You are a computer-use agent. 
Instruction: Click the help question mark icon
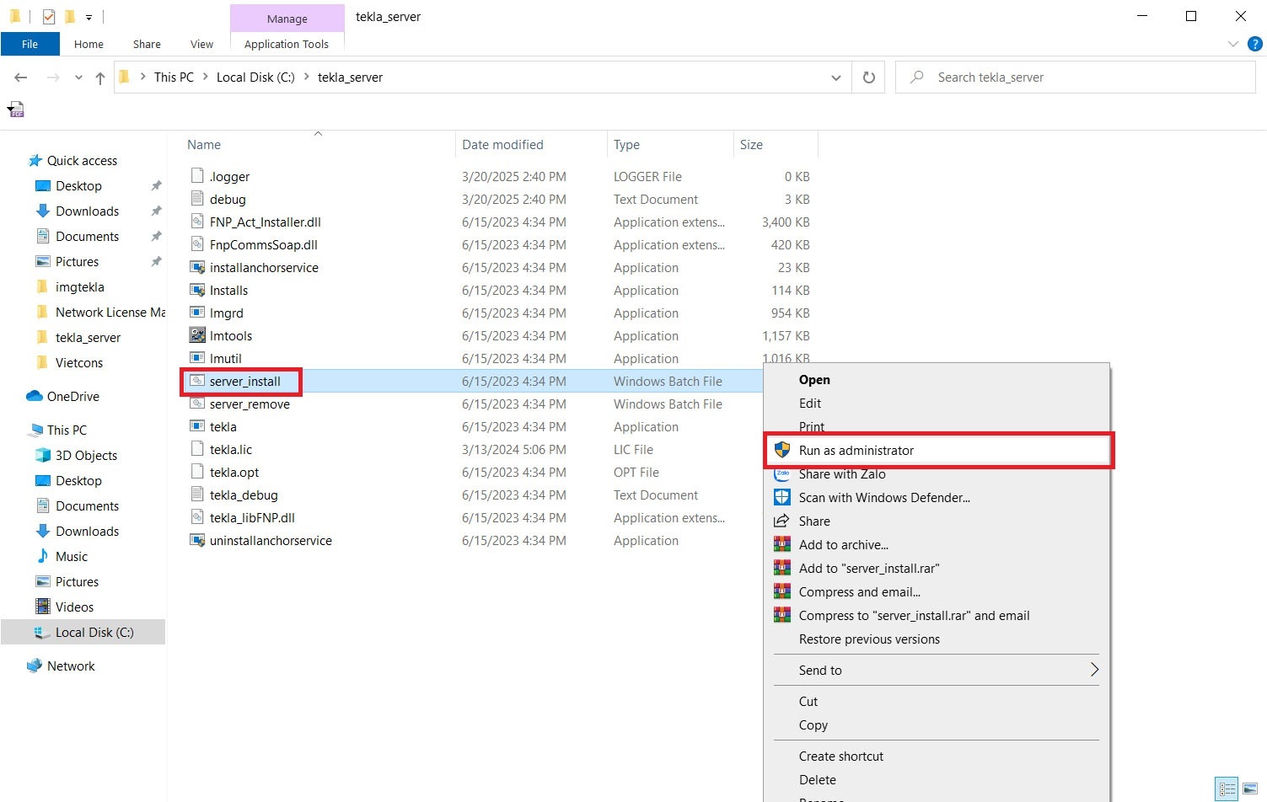pyautogui.click(x=1254, y=44)
